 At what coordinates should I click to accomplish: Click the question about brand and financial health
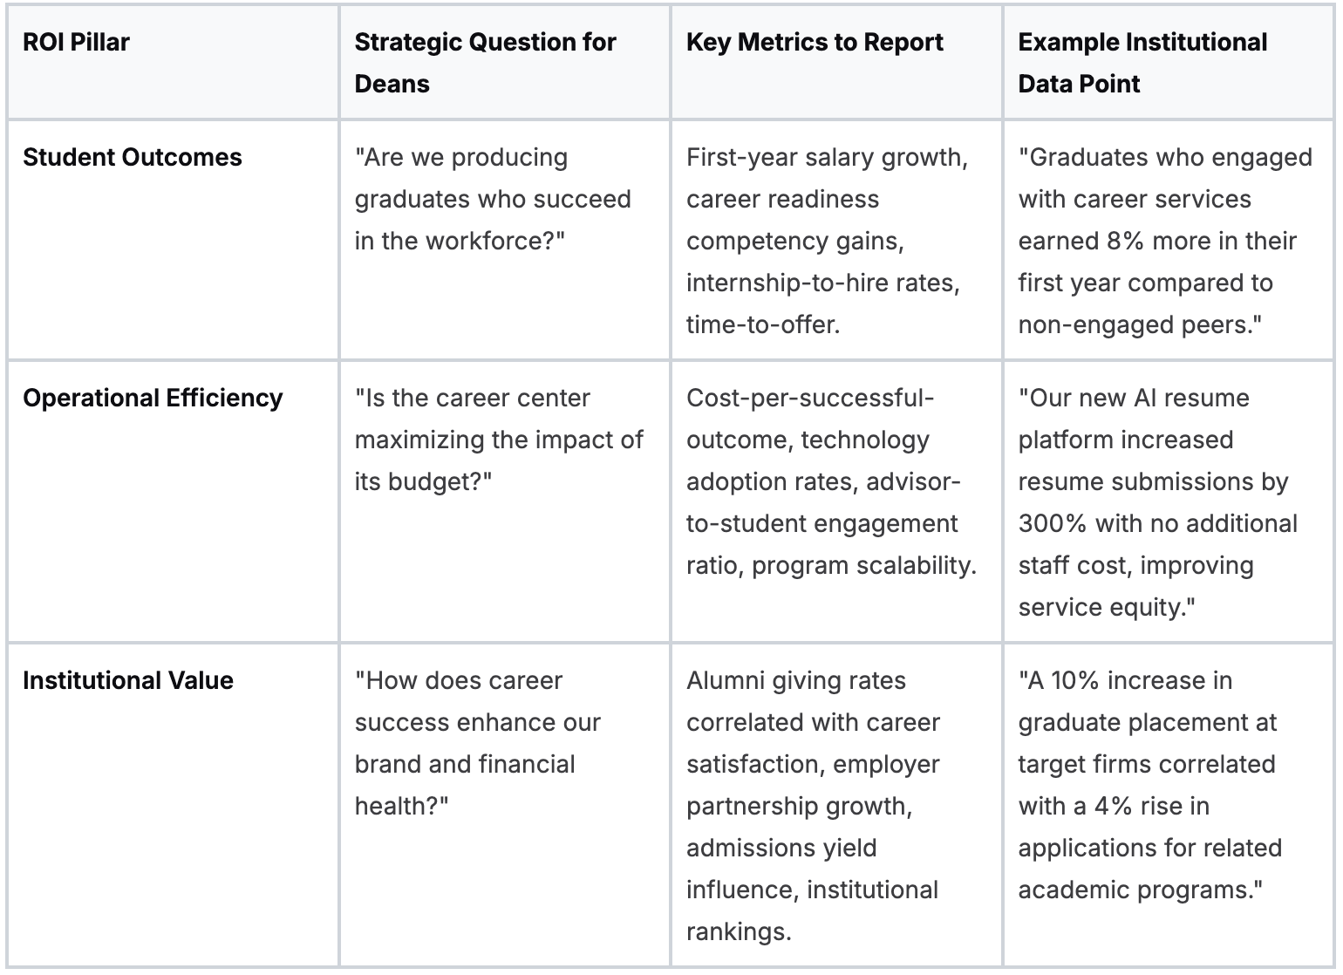[x=477, y=743]
